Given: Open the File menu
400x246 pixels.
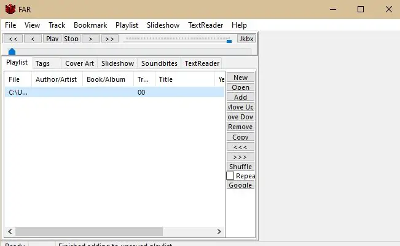Looking at the screenshot, I should pos(10,25).
